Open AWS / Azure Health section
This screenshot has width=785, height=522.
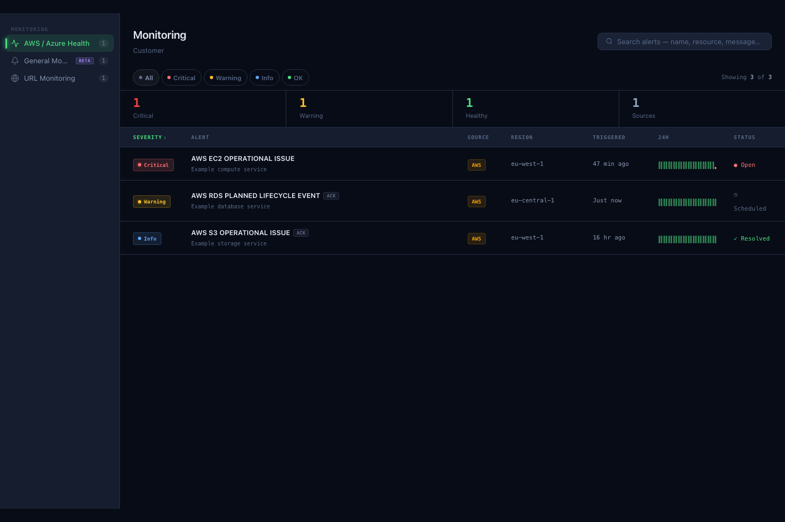click(59, 44)
